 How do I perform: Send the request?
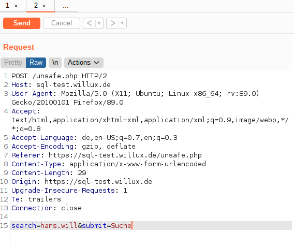click(22, 23)
